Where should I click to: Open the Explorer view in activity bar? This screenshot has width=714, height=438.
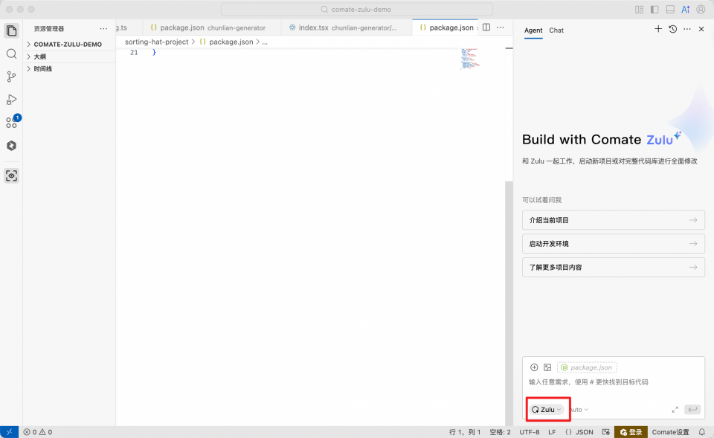(x=11, y=31)
